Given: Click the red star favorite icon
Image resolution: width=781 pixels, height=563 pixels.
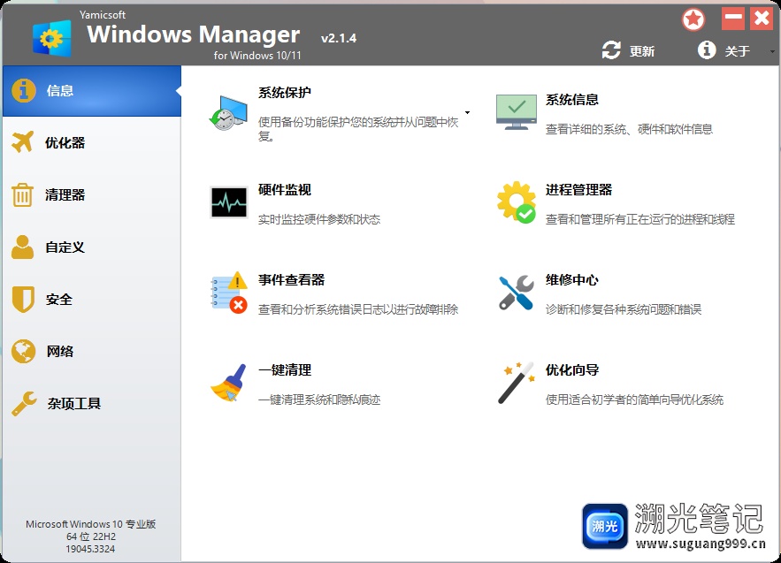Looking at the screenshot, I should (x=693, y=19).
